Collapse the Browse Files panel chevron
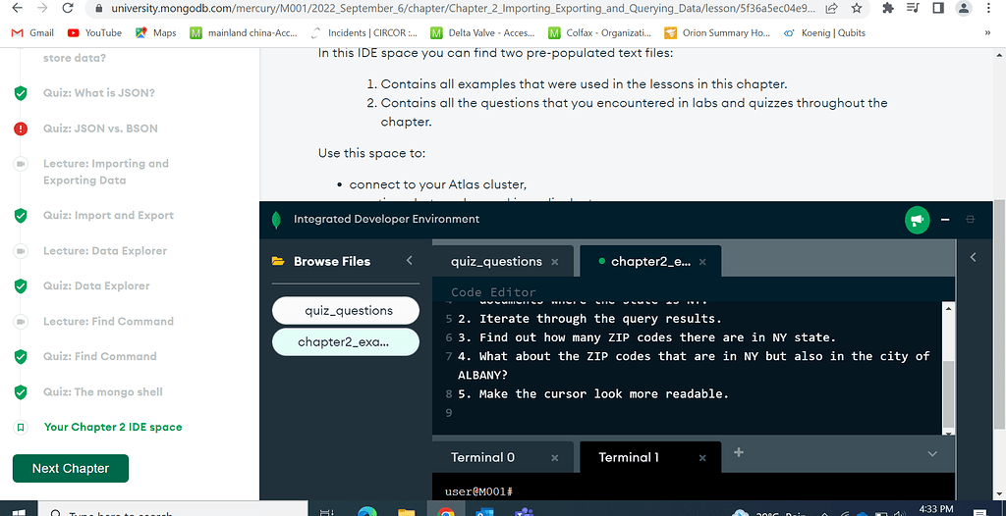This screenshot has height=516, width=1006. click(x=410, y=261)
